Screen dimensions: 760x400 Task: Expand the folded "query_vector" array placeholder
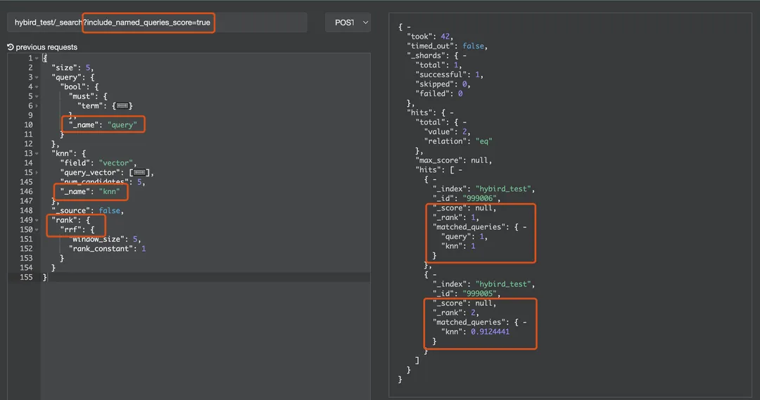click(x=139, y=172)
